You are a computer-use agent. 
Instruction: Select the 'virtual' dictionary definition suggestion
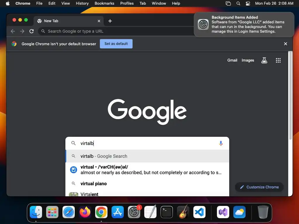pos(147,170)
